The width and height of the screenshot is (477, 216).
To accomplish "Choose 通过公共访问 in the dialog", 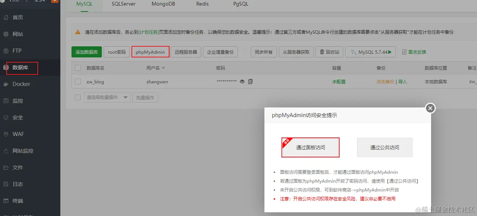I will point(385,147).
